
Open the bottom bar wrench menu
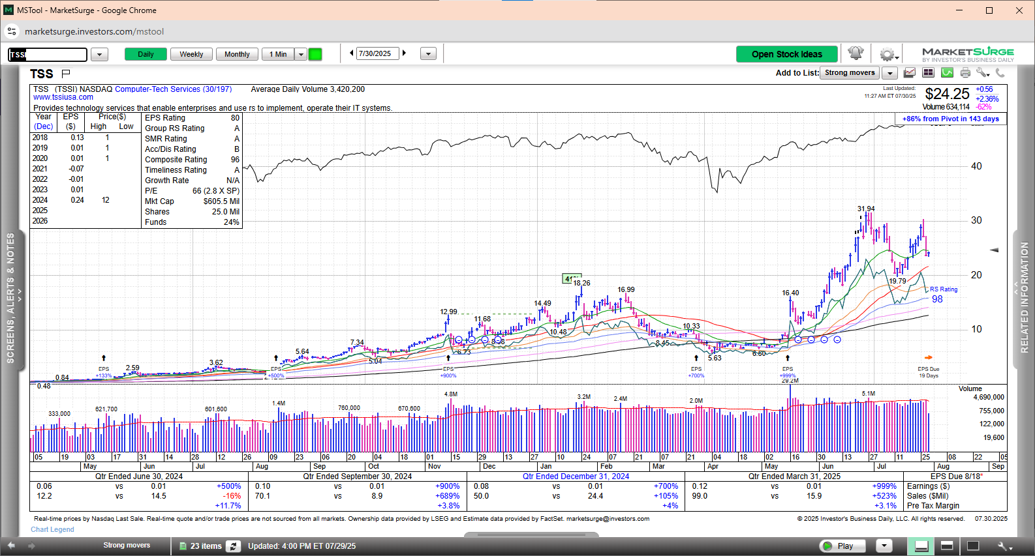(1004, 546)
